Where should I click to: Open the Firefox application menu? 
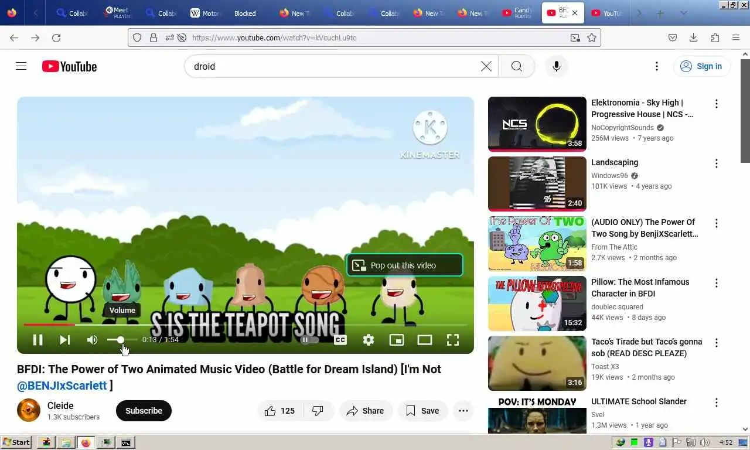(x=736, y=37)
